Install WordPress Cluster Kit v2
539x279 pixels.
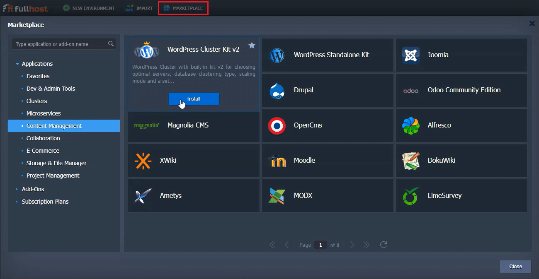coord(194,99)
